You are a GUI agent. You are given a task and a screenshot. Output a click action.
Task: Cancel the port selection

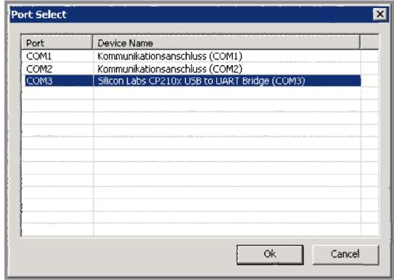coord(345,254)
